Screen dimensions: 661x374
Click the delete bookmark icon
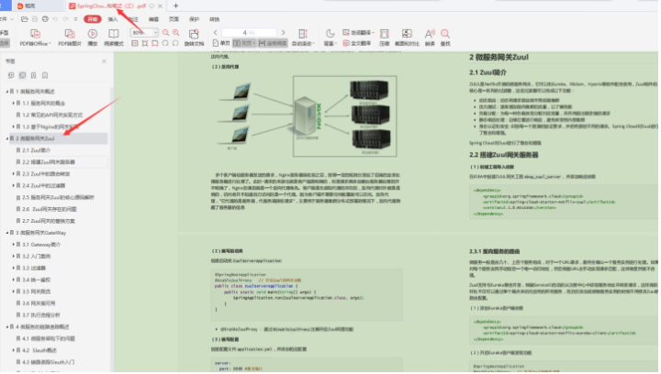[45, 75]
